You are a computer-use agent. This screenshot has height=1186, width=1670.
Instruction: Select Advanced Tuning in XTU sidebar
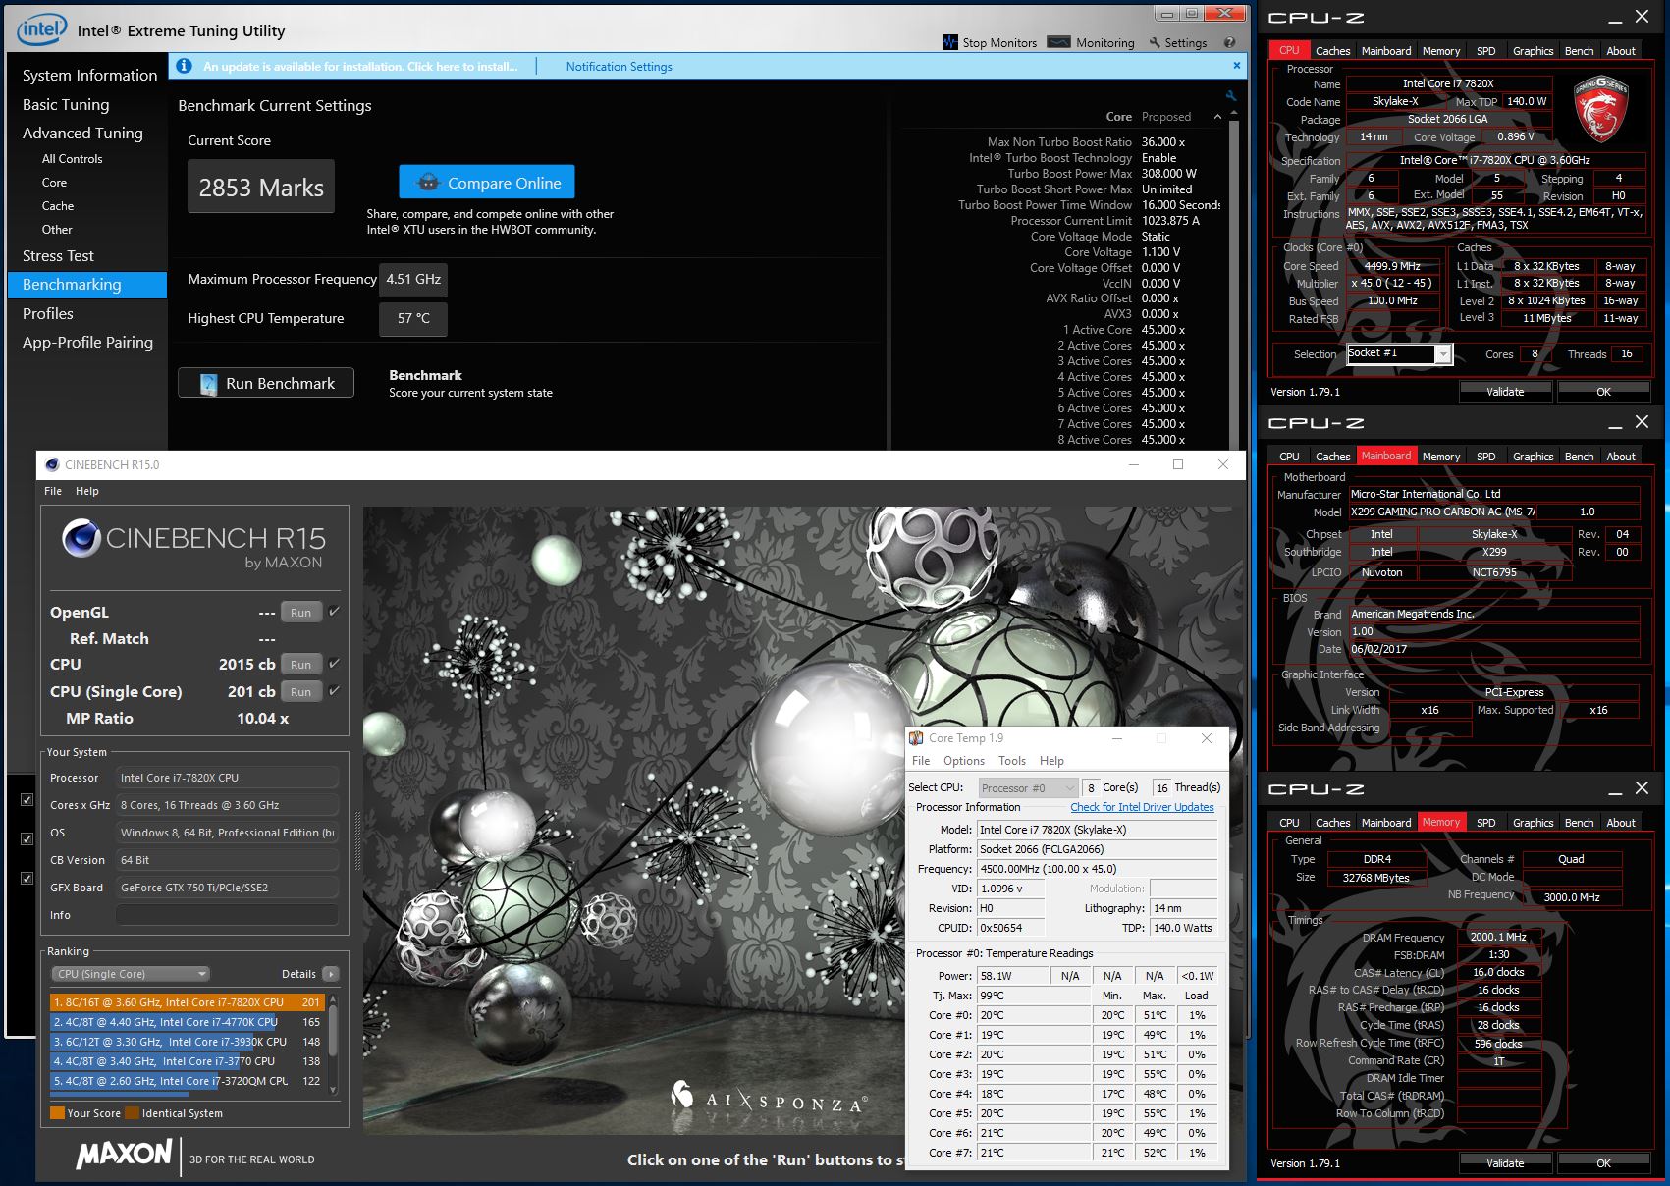pyautogui.click(x=82, y=133)
